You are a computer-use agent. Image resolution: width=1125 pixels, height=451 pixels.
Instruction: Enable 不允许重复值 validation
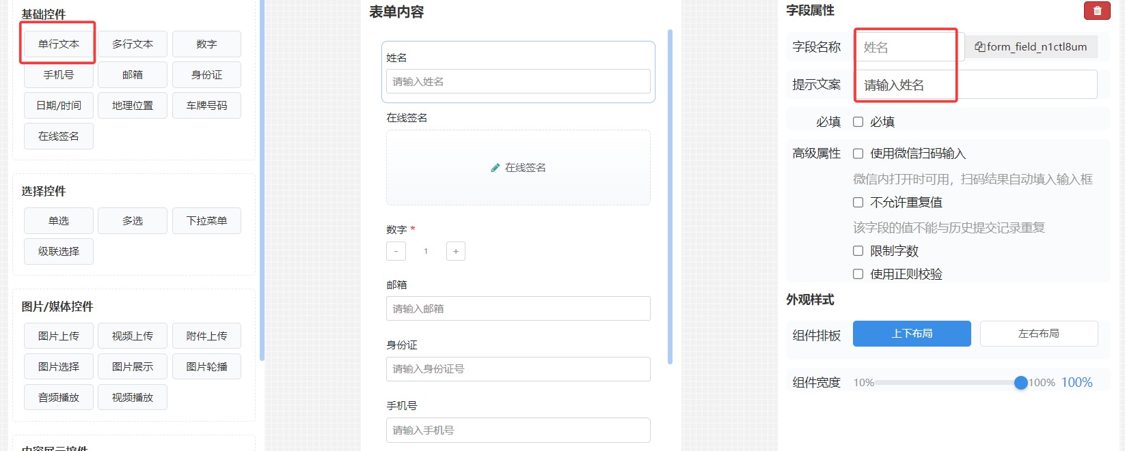point(858,202)
